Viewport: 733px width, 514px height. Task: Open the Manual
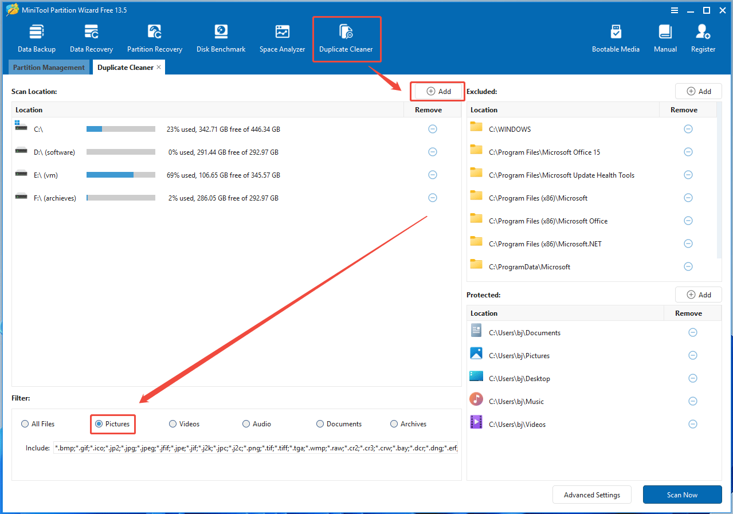pos(665,36)
